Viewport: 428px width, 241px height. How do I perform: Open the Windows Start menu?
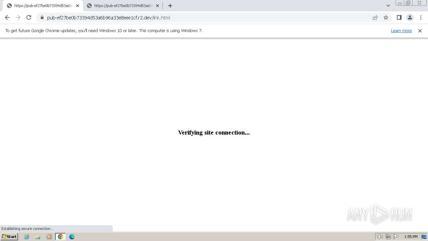(9, 237)
